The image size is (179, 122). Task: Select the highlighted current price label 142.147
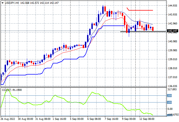pyautogui.click(x=172, y=31)
